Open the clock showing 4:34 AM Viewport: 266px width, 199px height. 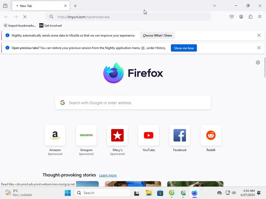(248, 193)
